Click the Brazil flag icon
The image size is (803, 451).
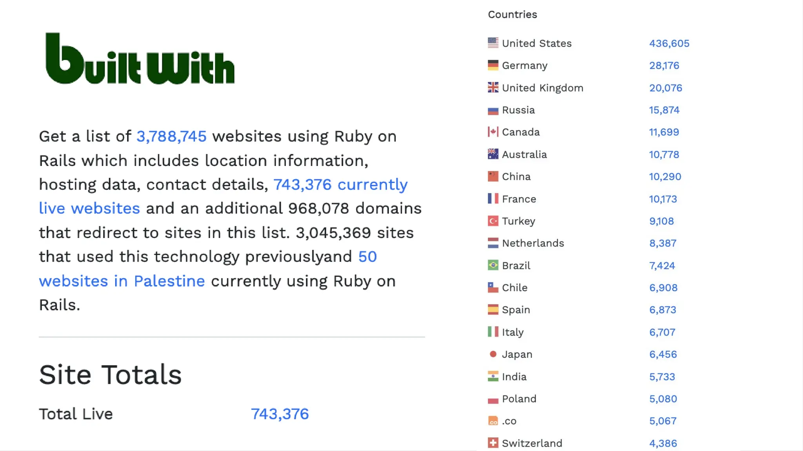tap(493, 265)
